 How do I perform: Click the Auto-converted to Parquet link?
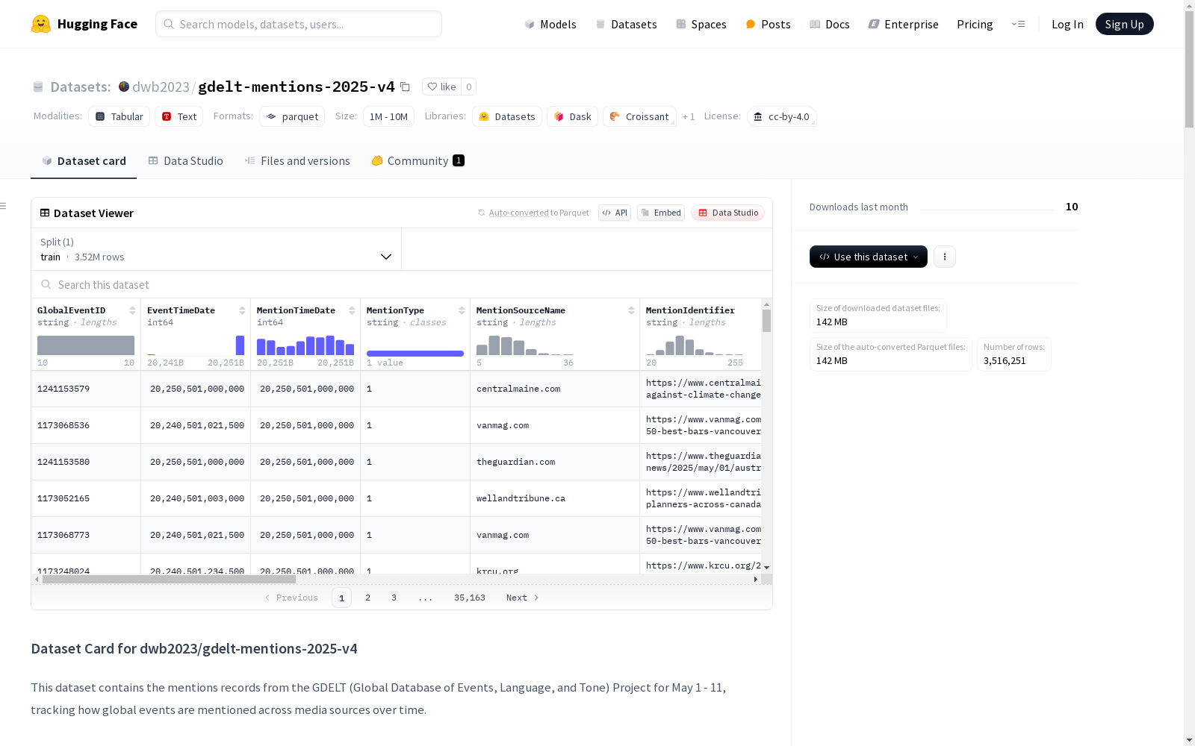tap(518, 213)
